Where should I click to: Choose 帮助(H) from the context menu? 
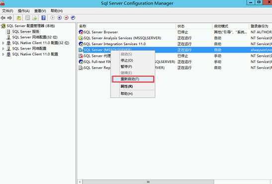[133, 94]
